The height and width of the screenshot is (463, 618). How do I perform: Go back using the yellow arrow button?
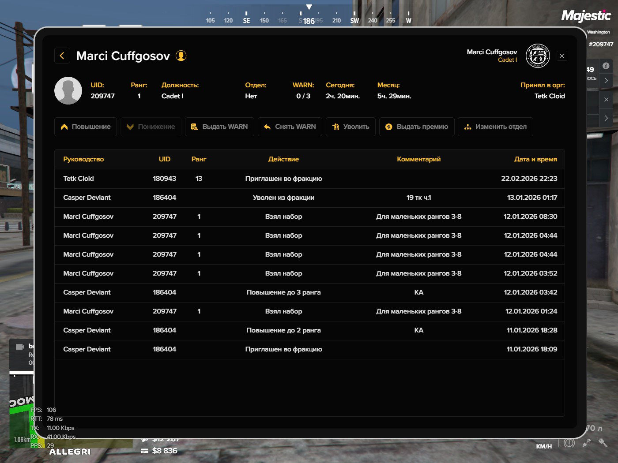[62, 56]
